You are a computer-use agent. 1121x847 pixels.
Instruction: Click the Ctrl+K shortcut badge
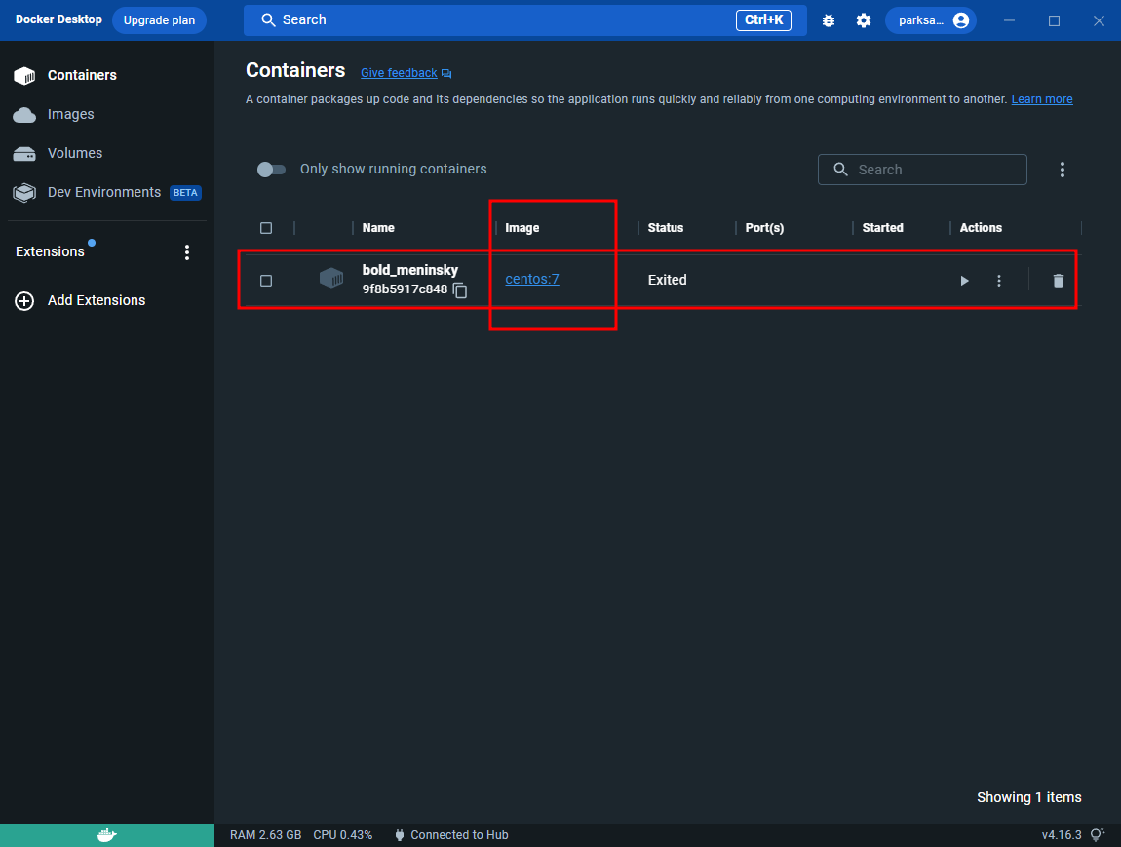coord(763,20)
